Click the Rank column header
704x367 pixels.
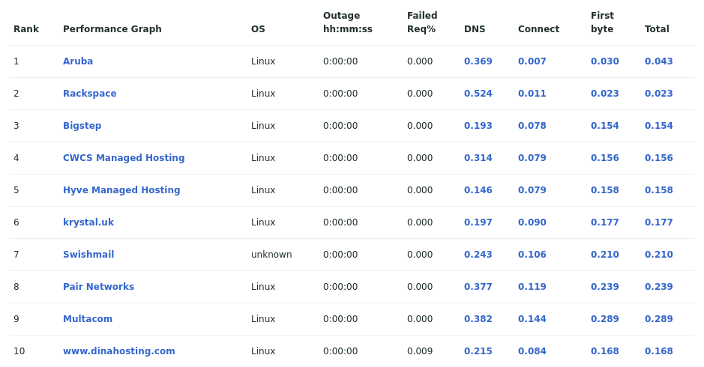click(26, 29)
